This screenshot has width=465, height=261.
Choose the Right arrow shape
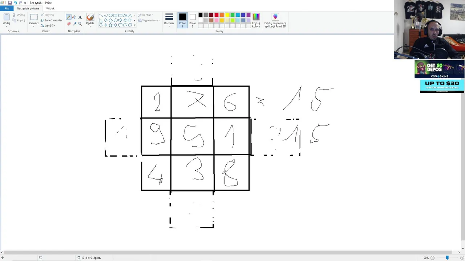(120, 20)
